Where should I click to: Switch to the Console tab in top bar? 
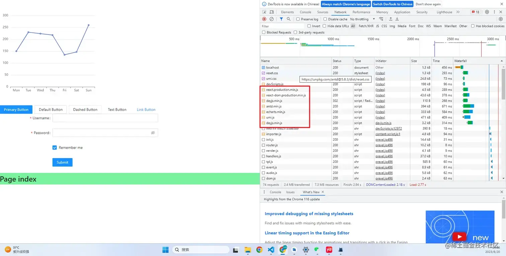pyautogui.click(x=306, y=12)
